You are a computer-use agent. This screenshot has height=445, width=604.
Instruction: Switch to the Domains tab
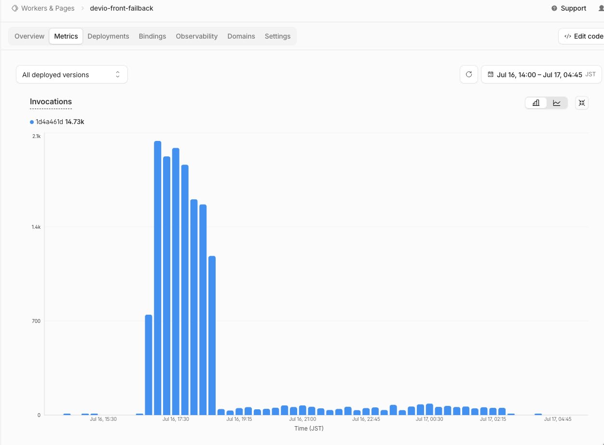click(x=241, y=36)
